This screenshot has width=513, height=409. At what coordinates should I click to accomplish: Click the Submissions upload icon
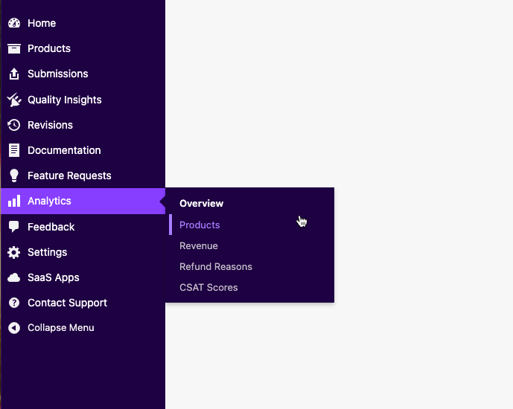point(13,74)
